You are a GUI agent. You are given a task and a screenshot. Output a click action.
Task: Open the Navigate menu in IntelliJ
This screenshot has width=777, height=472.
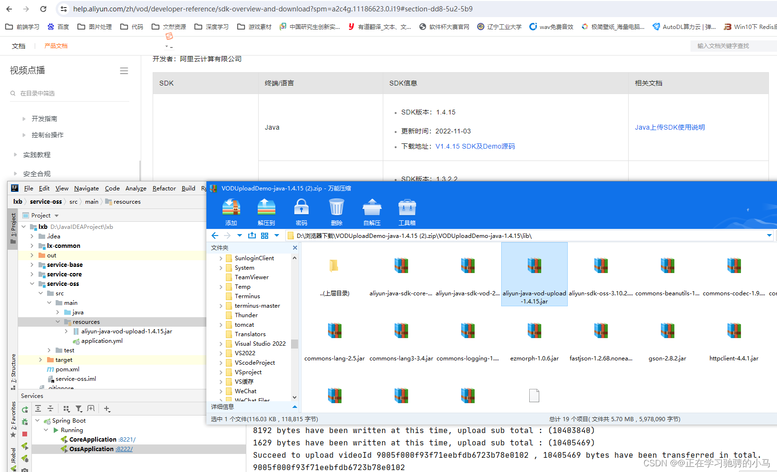(x=87, y=189)
